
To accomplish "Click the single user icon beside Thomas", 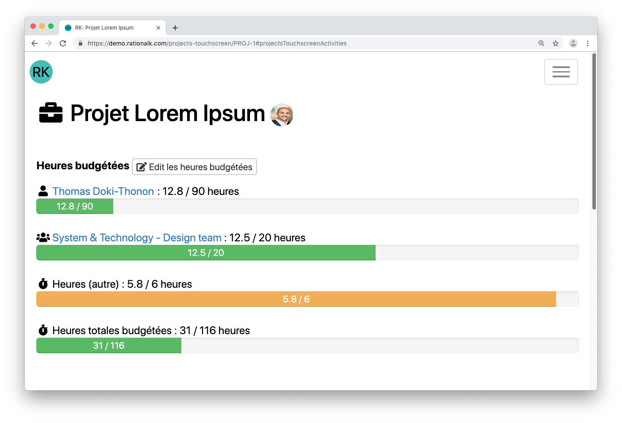I will (x=43, y=191).
